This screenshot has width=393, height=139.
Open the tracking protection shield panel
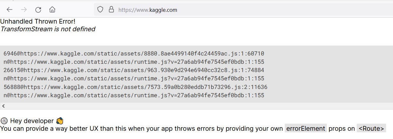[100, 10]
